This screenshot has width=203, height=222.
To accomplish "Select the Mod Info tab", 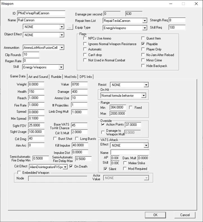I will (70, 77).
